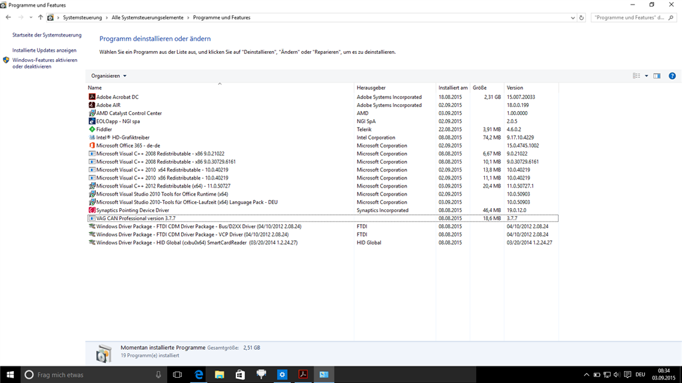Show hidden system tray icons chevron

click(x=586, y=374)
